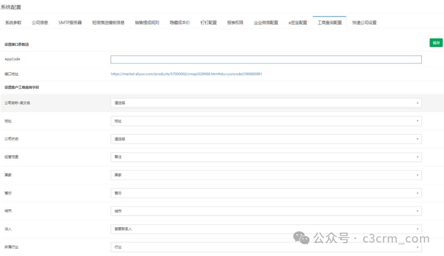Click the green 保存 button

(x=436, y=43)
